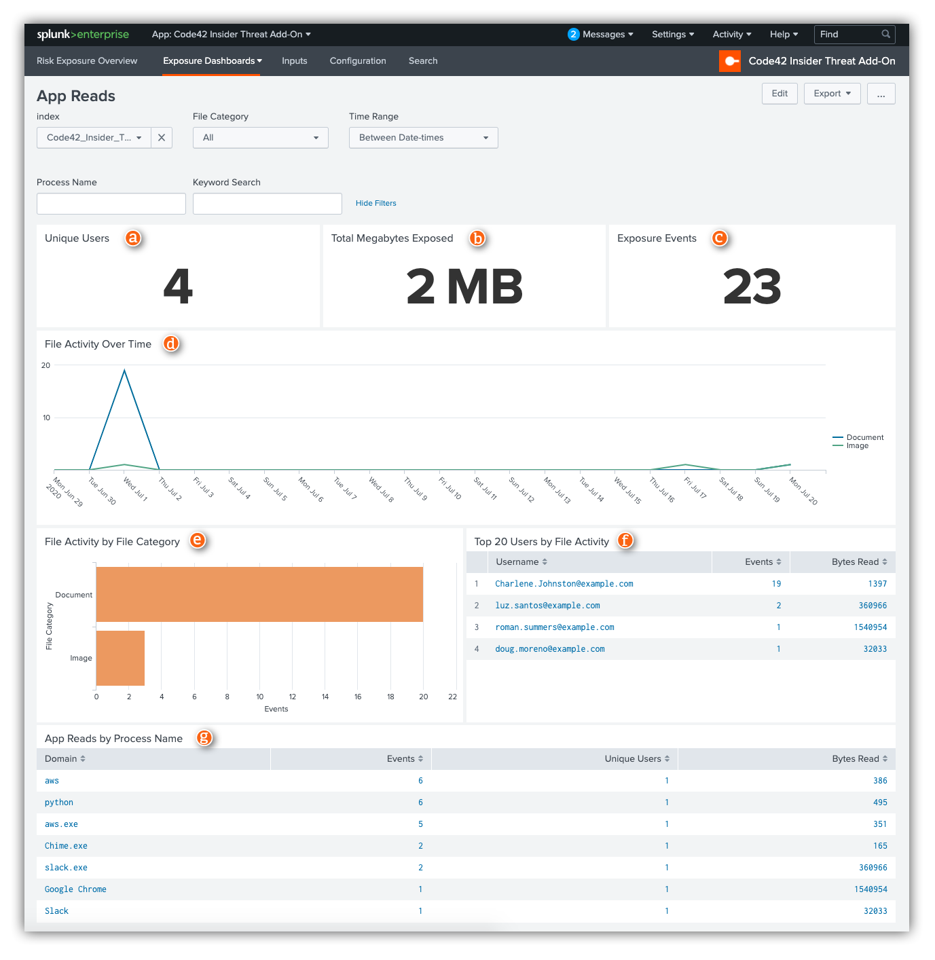Click the splunk>enterprise logo
The height and width of the screenshot is (960, 935).
[x=83, y=34]
